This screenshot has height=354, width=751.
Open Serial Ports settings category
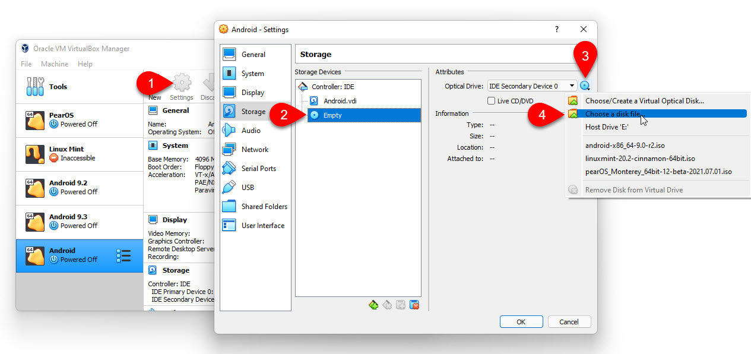click(255, 169)
